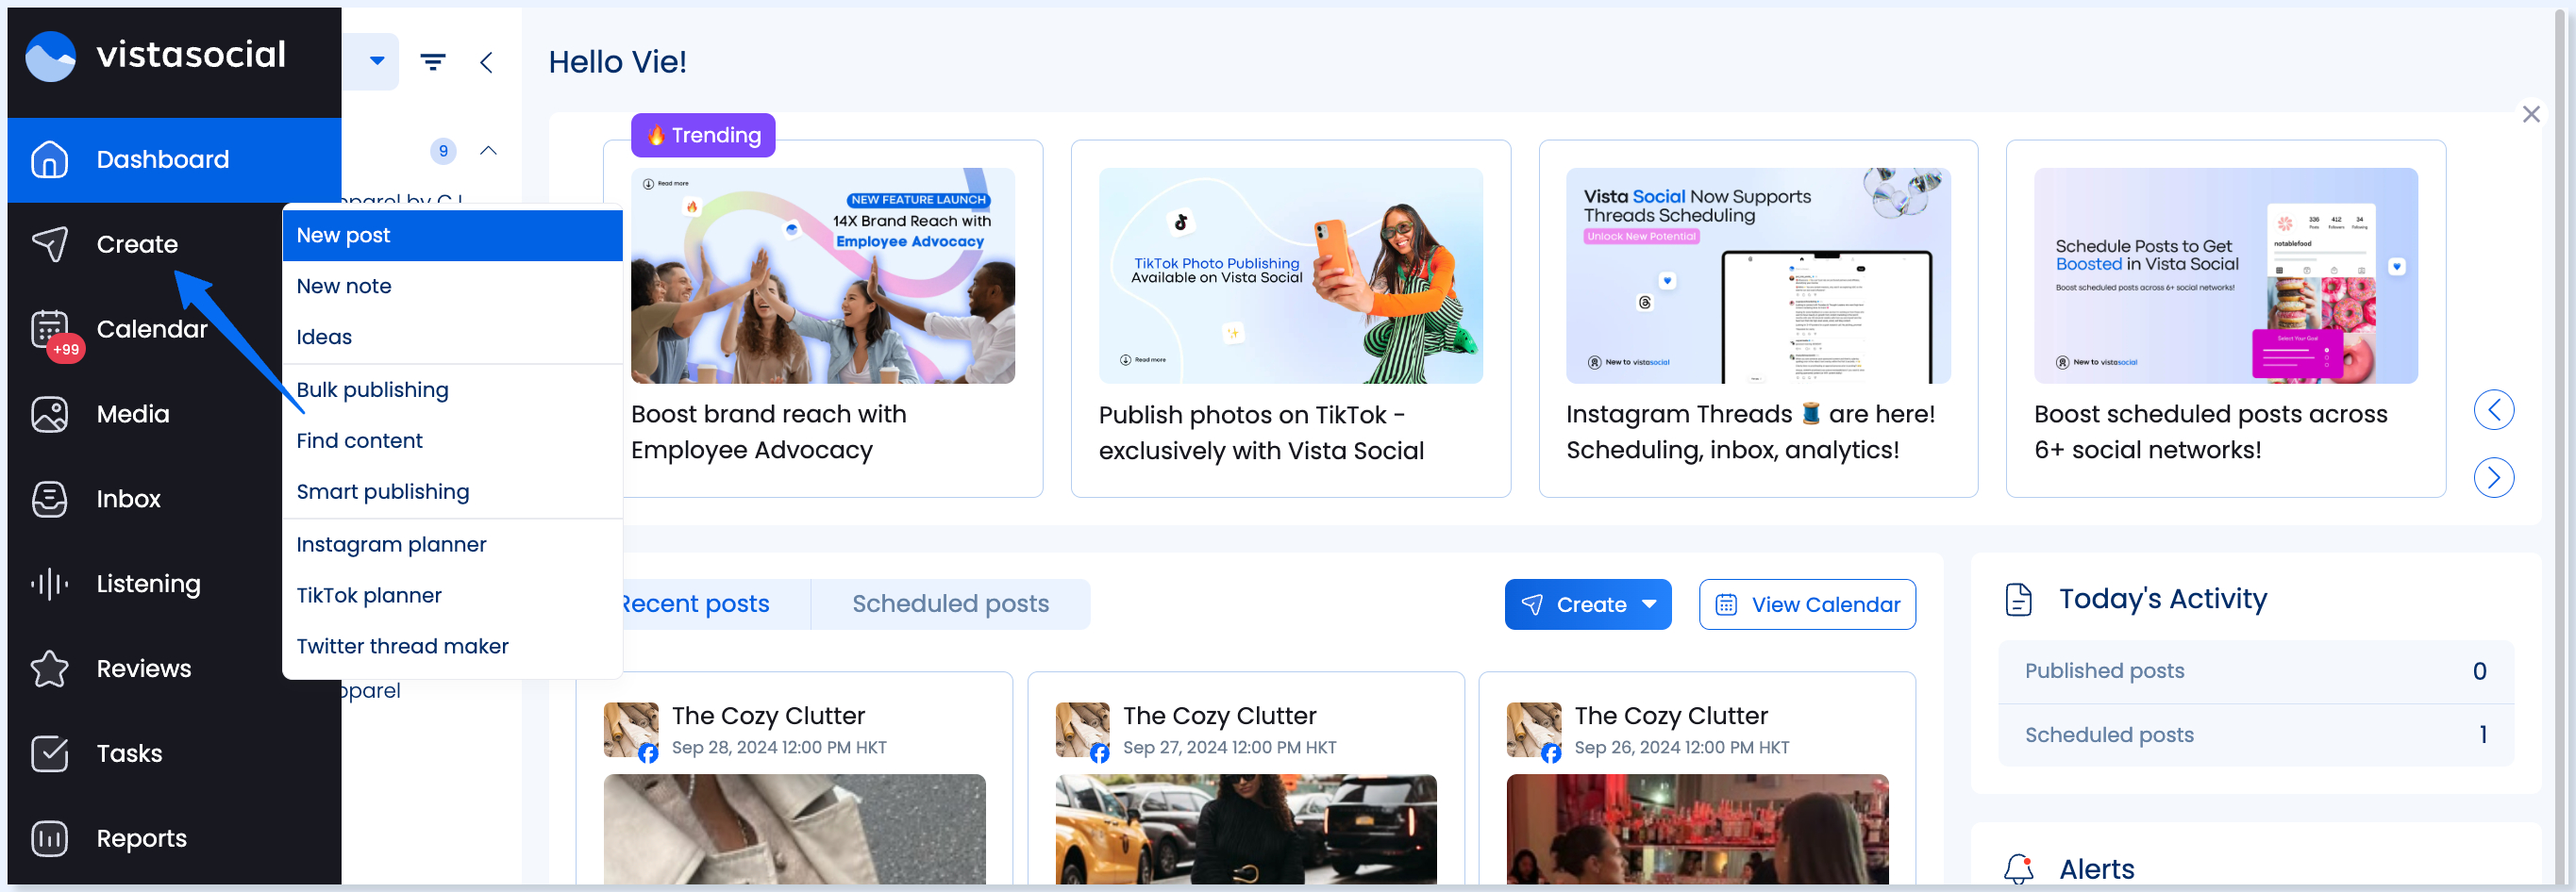Go to next announcement carousel arrow
This screenshot has height=892, width=2576.
click(2494, 477)
